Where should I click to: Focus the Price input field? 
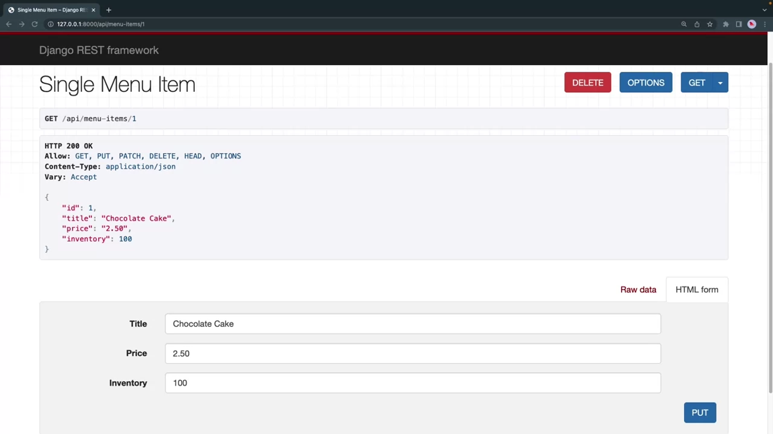[x=413, y=354]
